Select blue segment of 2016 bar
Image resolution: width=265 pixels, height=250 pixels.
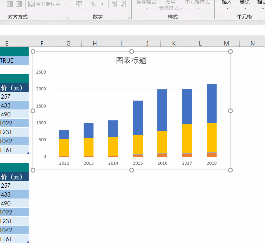(162, 110)
